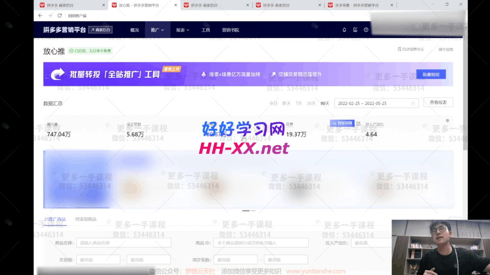Select the 7天 time range
Screen dimensions: 490x275
[299, 104]
